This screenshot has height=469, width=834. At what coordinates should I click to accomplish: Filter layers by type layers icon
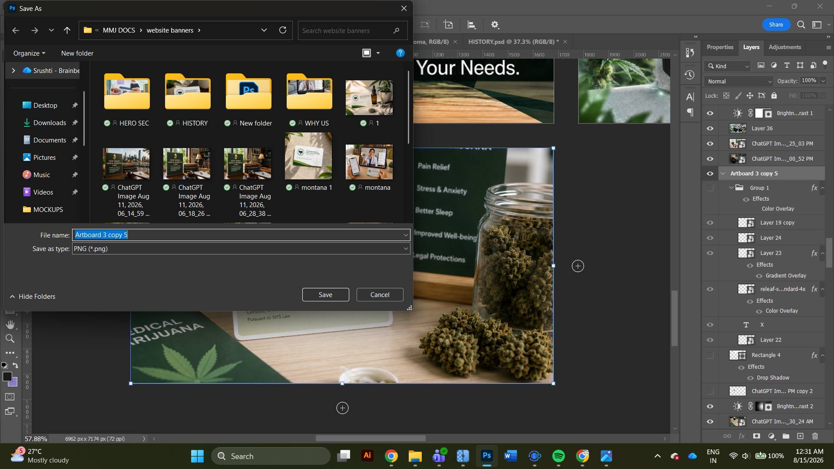787,66
